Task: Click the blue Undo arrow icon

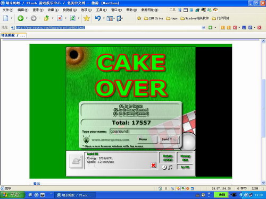Action: (x=98, y=18)
